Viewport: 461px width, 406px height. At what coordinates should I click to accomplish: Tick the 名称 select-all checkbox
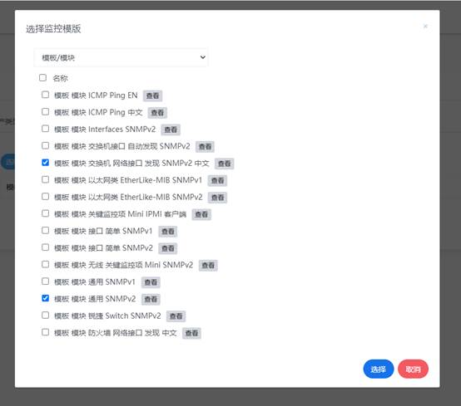(43, 78)
